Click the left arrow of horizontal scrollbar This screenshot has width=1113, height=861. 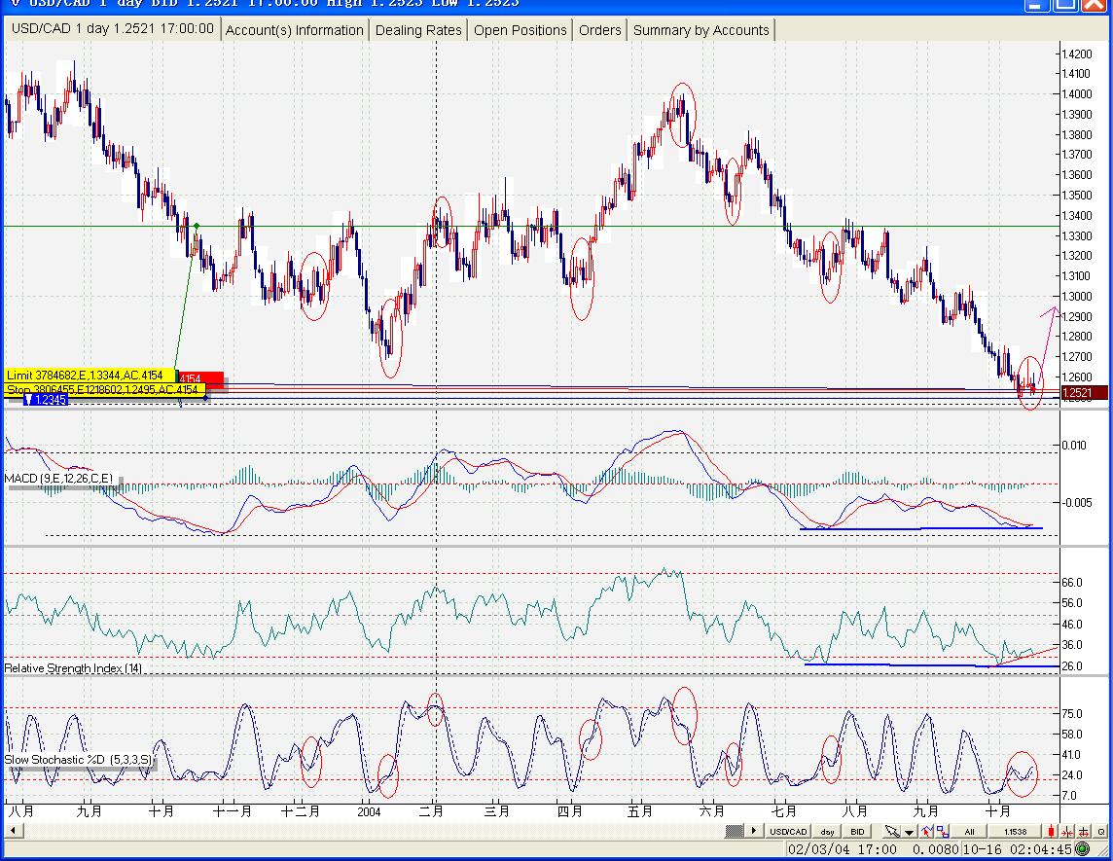(x=13, y=831)
